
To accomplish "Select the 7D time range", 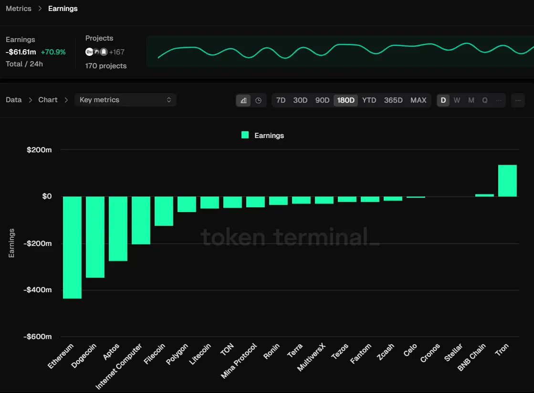I will (x=281, y=100).
